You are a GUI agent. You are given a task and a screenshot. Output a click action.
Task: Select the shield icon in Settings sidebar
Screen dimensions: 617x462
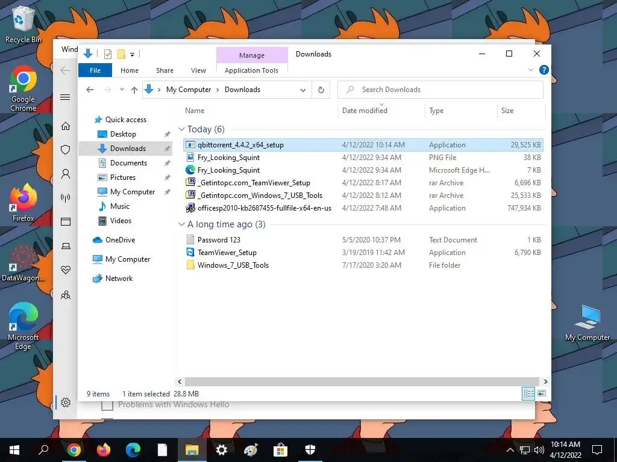65,150
